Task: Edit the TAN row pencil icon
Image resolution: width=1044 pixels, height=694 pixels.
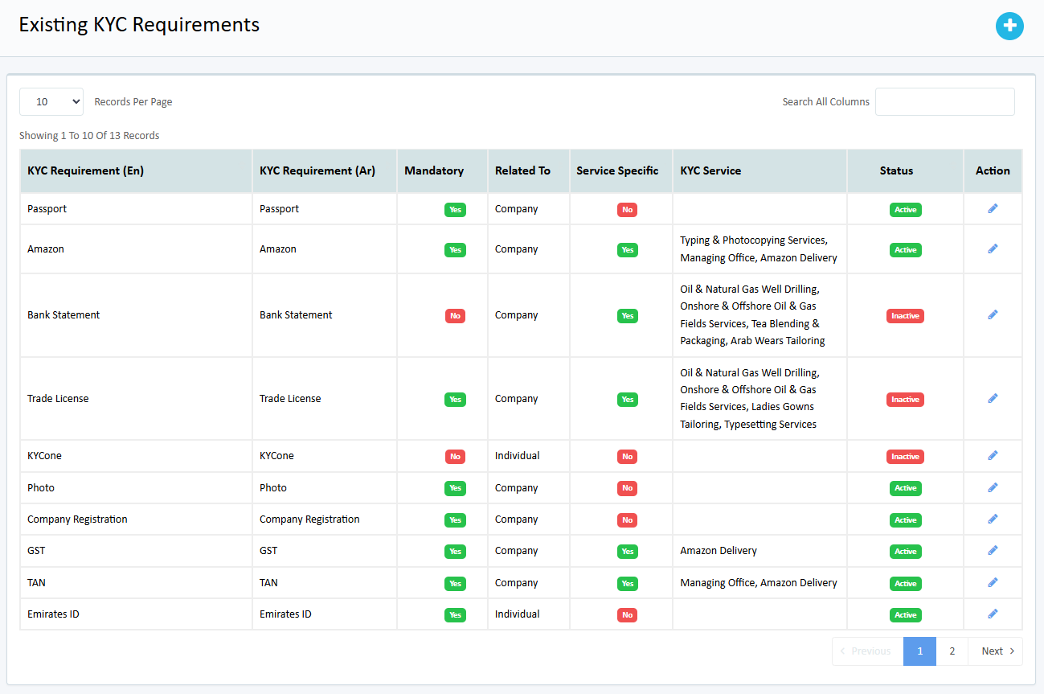Action: click(x=993, y=582)
